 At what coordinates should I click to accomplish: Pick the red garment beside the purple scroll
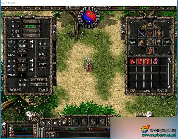(x=148, y=61)
